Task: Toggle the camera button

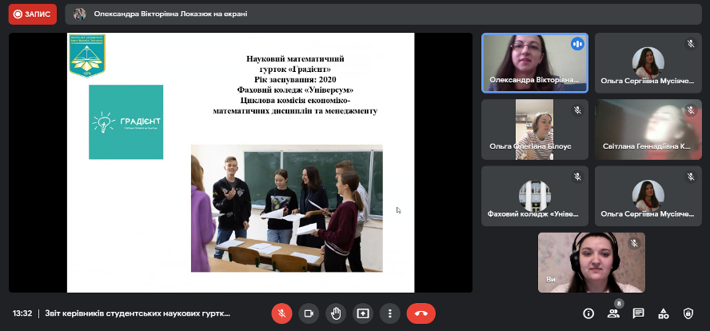Action: [309, 313]
